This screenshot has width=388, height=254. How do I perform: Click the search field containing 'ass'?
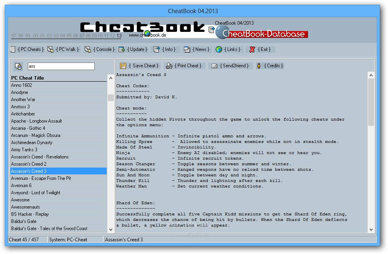pyautogui.click(x=61, y=66)
